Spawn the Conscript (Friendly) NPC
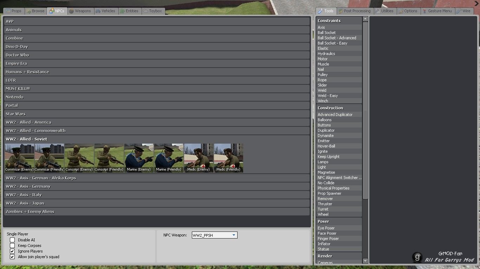Viewport: 480px width, 269px height. point(109,158)
